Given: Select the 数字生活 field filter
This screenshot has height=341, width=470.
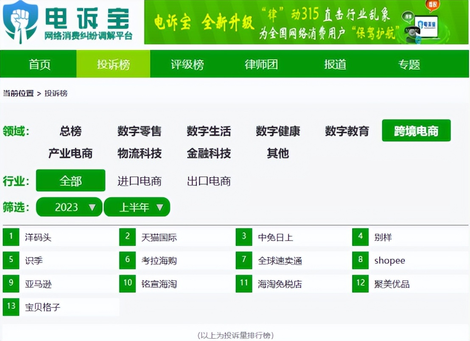Looking at the screenshot, I should tap(209, 131).
